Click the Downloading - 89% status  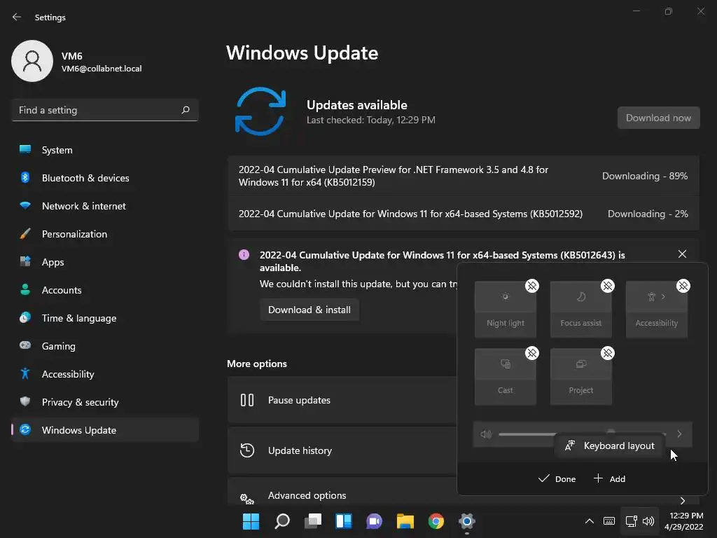point(645,176)
